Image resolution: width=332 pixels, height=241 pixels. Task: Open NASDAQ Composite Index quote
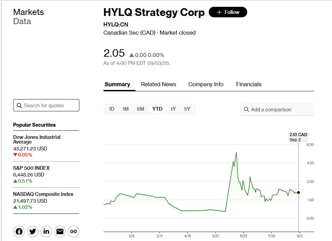click(43, 194)
